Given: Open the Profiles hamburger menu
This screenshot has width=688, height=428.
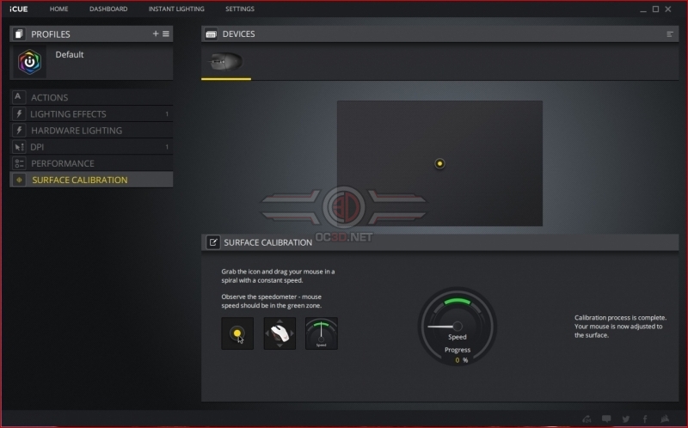Looking at the screenshot, I should pos(166,34).
